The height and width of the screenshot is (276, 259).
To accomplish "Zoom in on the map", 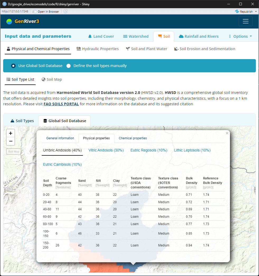I will (x=11, y=133).
